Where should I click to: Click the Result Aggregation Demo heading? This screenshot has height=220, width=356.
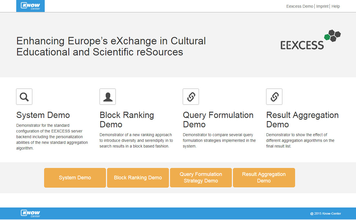coord(302,120)
